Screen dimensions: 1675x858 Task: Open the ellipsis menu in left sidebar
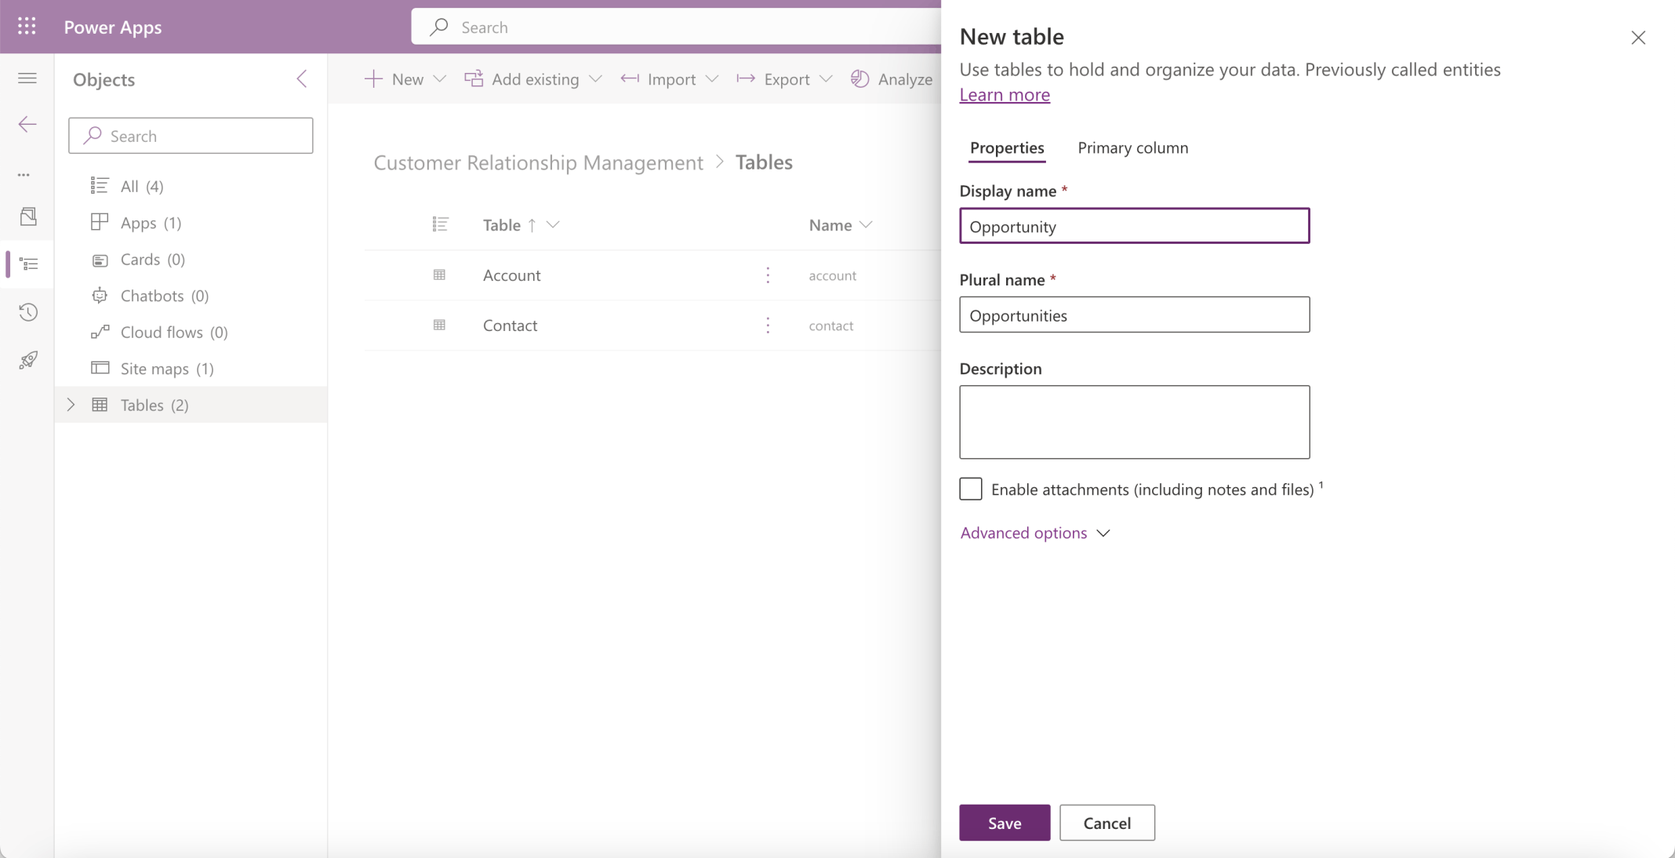point(24,173)
